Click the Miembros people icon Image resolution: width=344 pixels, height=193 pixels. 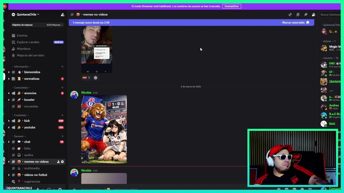point(13,49)
